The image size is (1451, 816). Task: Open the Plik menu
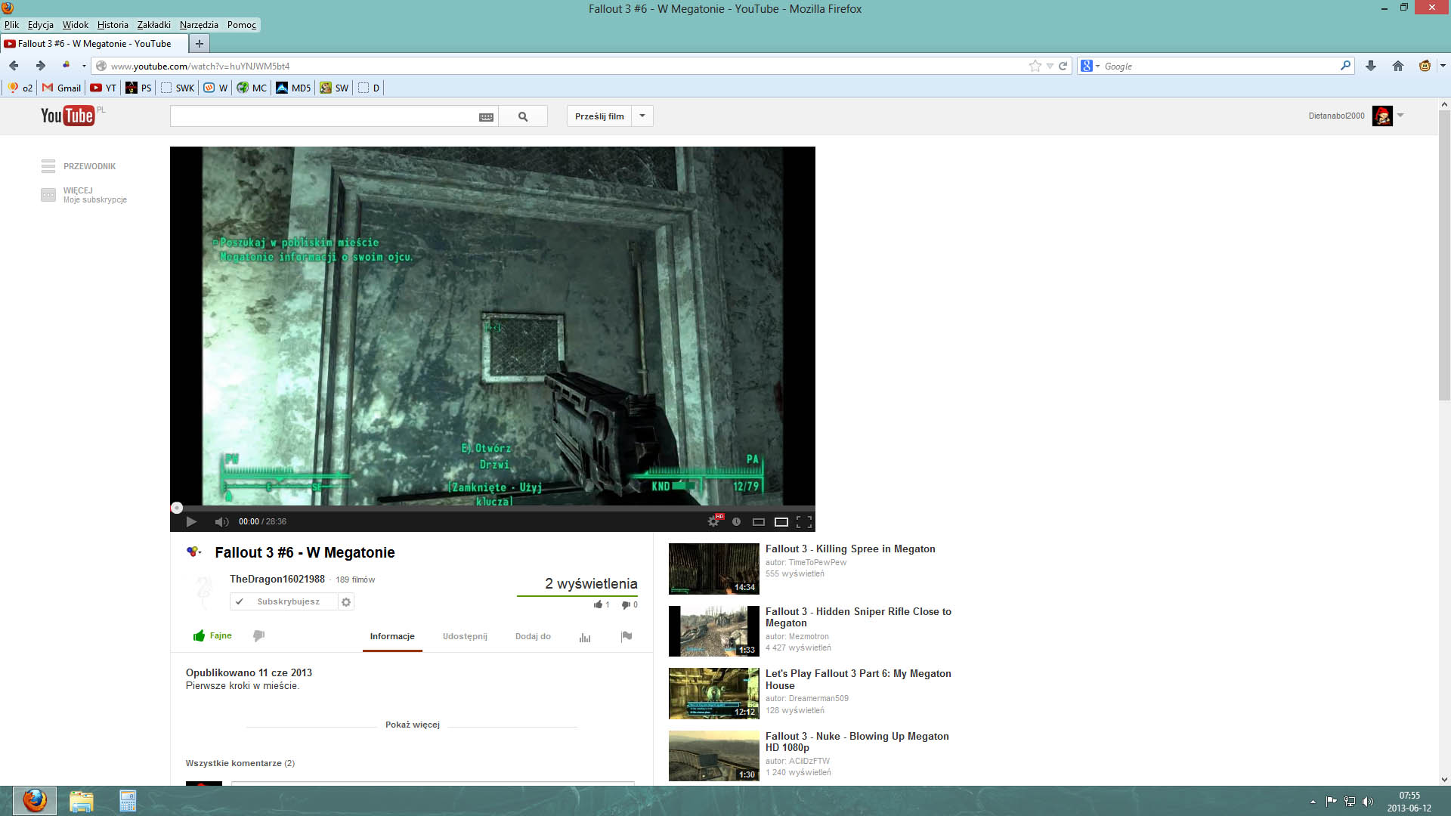(11, 25)
